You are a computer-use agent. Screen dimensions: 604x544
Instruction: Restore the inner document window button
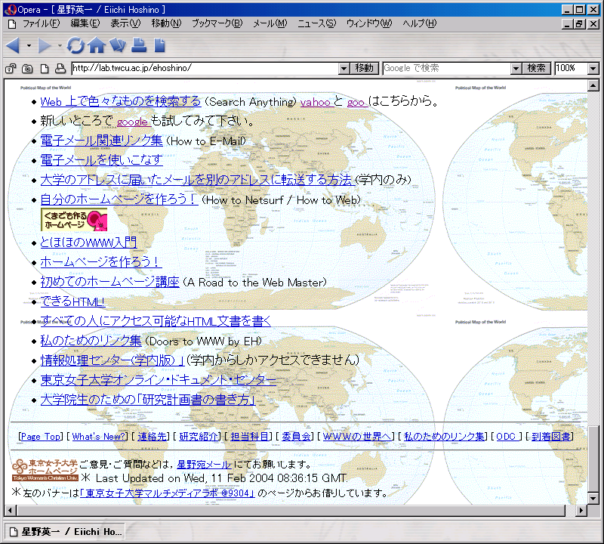[580, 24]
